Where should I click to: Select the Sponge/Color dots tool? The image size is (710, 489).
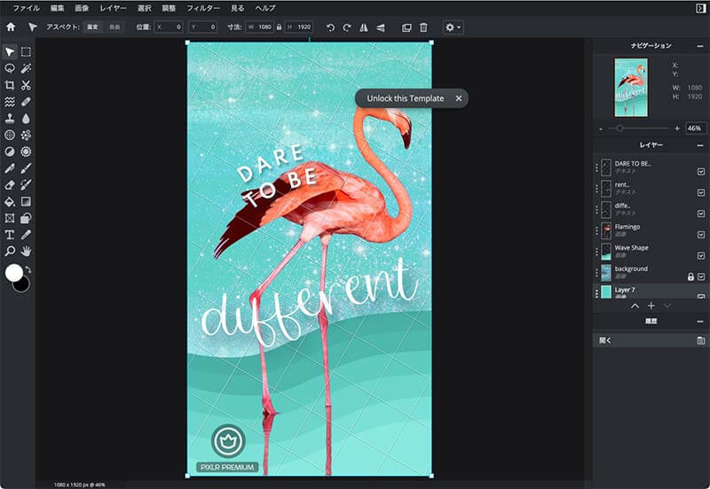pos(27,136)
